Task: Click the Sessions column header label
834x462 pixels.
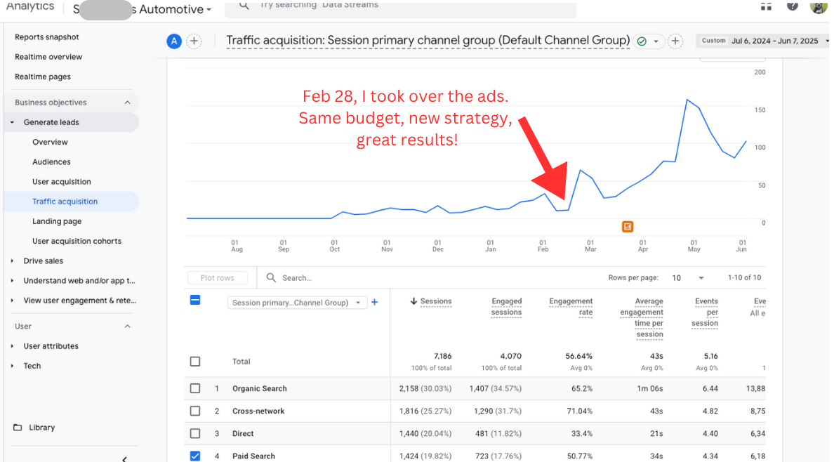Action: pos(436,301)
